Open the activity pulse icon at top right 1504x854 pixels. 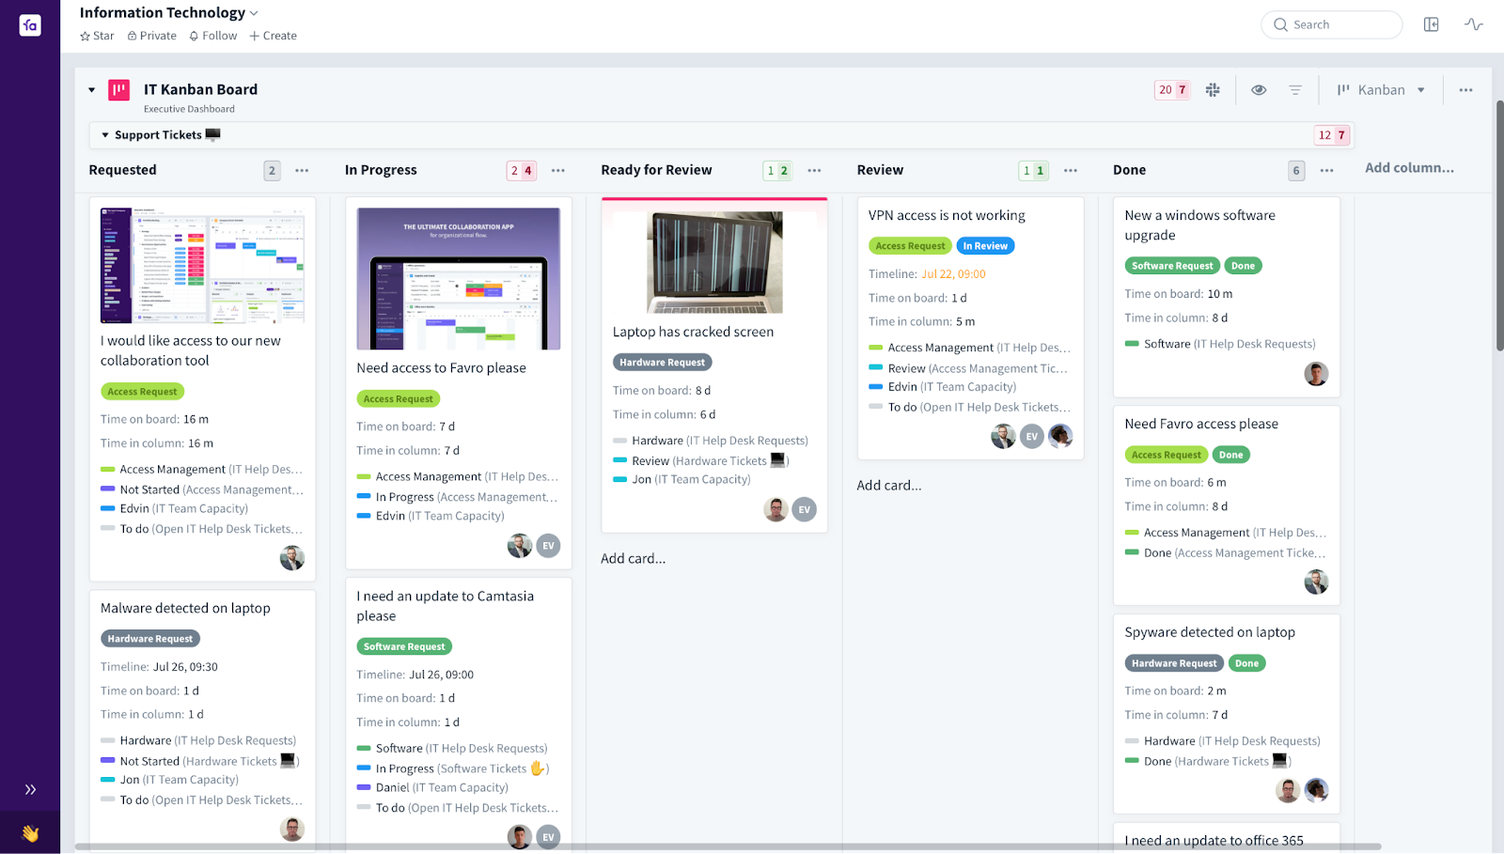click(1473, 24)
